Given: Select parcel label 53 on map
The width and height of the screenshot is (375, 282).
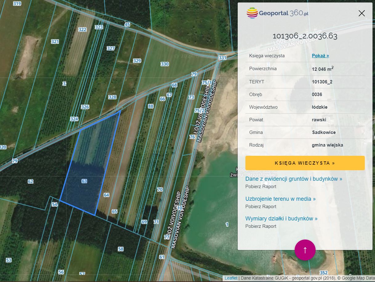Looking at the screenshot, I should [x=8, y=260].
